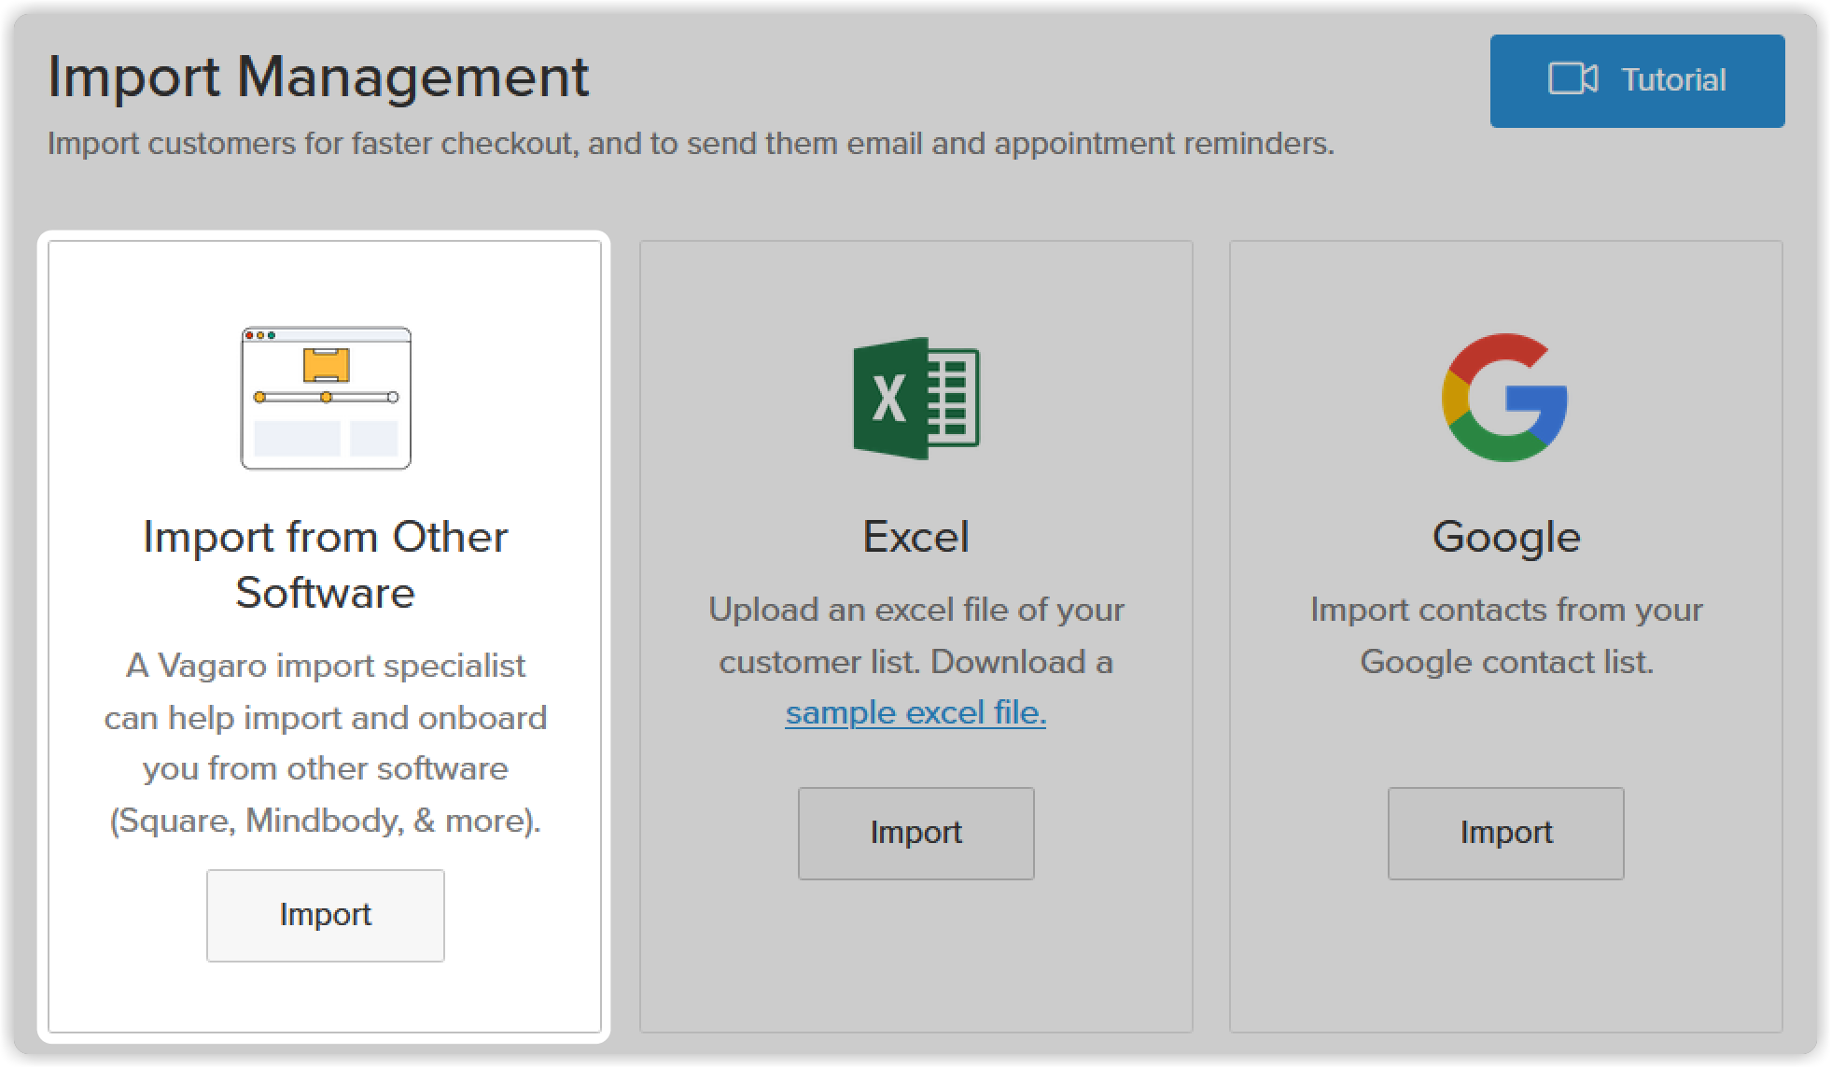Click the Vagaro import specialist description
1831x1068 pixels.
pos(326,743)
